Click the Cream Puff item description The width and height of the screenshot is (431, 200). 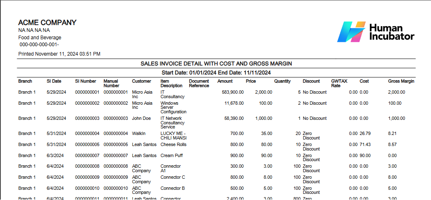coord(172,155)
